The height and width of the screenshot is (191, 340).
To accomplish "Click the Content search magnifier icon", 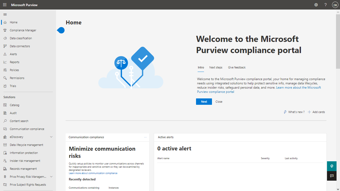I will pyautogui.click(x=5, y=121).
